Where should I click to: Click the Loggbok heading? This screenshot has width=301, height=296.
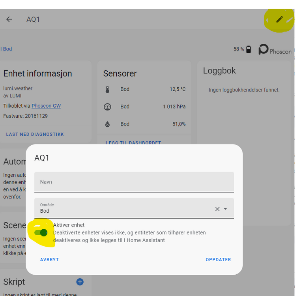(x=219, y=71)
